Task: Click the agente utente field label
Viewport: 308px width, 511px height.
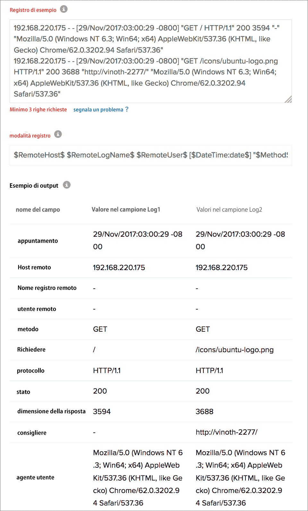Action: tap(35, 478)
